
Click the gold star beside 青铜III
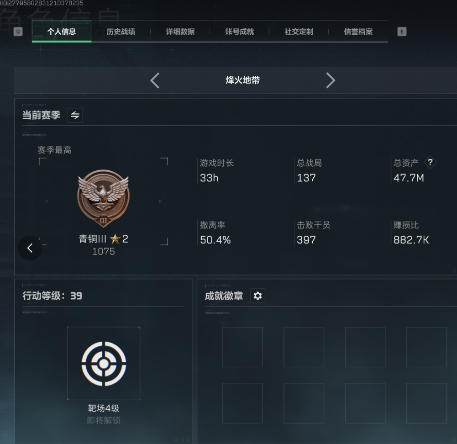point(115,239)
